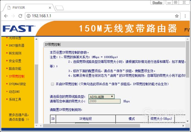The width and height of the screenshot is (191, 132).
Task: Close the FW150R tab
Action: point(50,8)
